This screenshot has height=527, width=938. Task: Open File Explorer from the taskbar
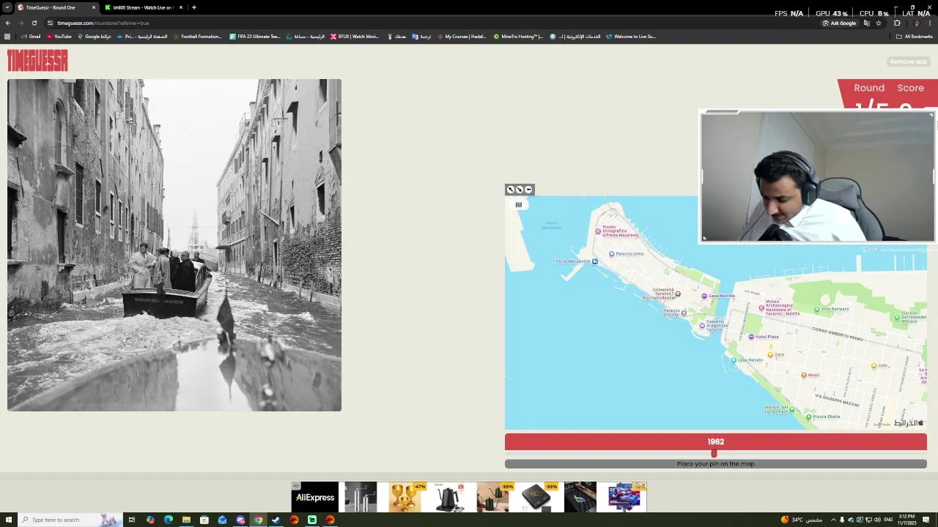[x=186, y=520]
